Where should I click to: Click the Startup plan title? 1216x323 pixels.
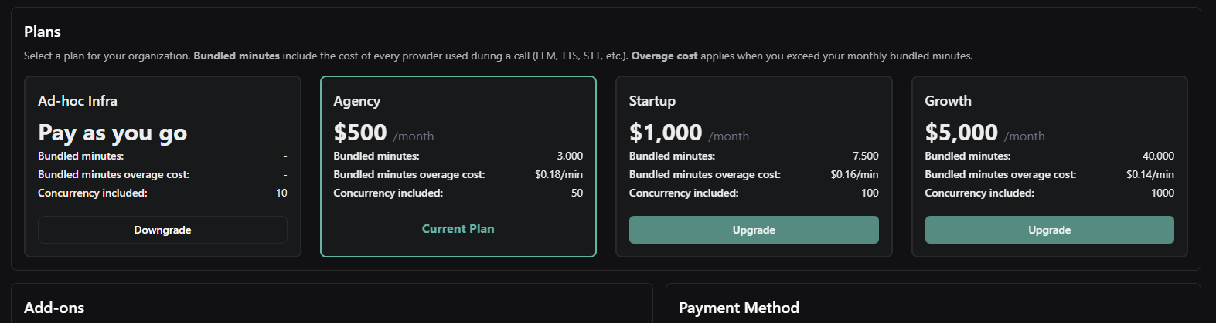652,101
